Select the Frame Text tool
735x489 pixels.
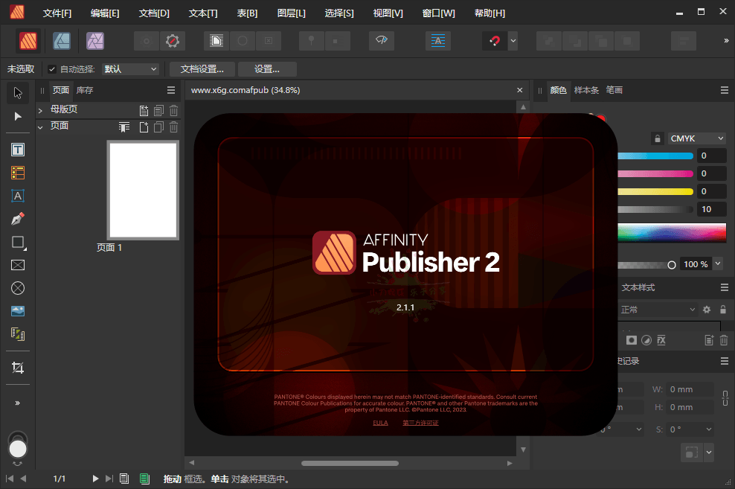18,149
